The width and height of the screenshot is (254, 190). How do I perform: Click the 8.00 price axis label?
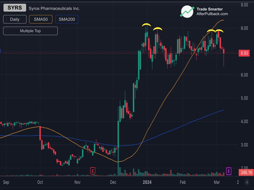coord(244,28)
